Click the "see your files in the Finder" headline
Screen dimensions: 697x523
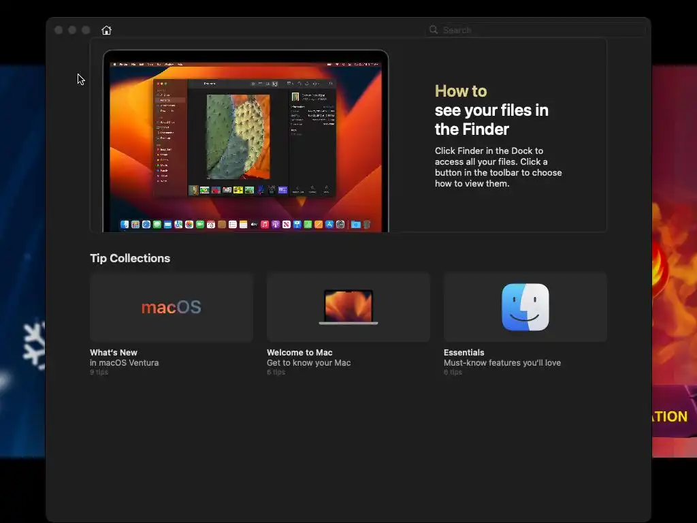click(x=491, y=120)
